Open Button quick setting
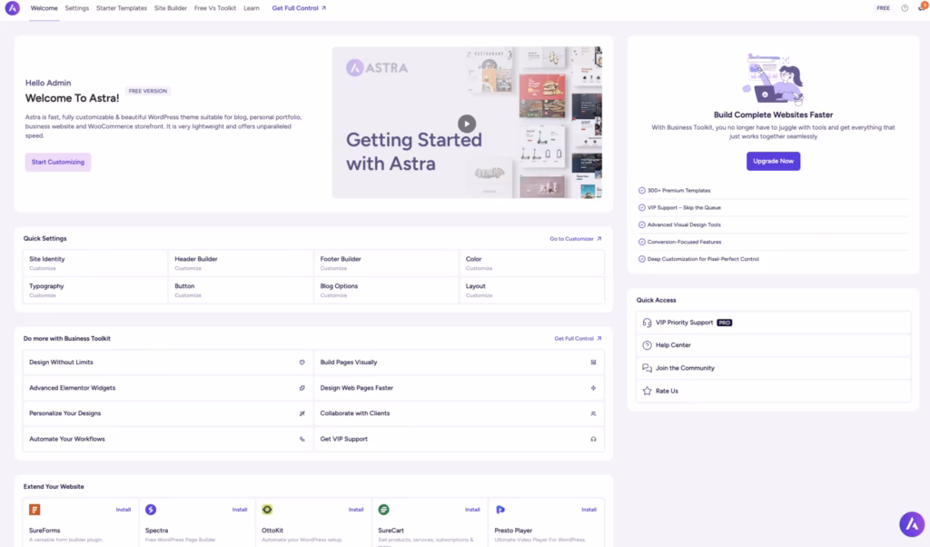 (240, 290)
